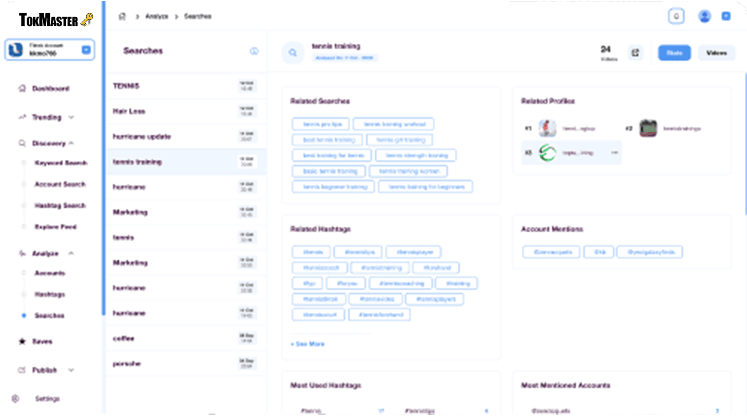The image size is (747, 416).
Task: Expand the Publish menu chevron
Action: (71, 370)
